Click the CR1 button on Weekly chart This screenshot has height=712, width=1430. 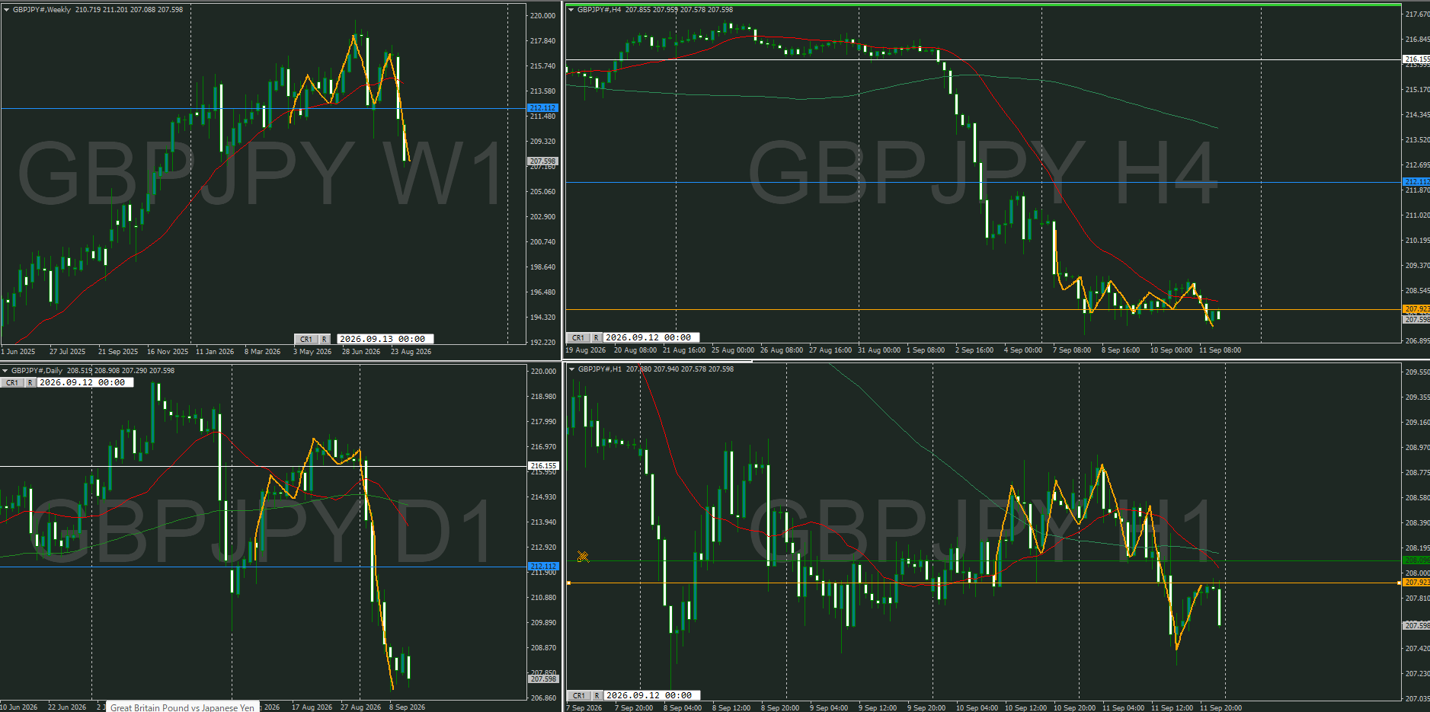(306, 339)
